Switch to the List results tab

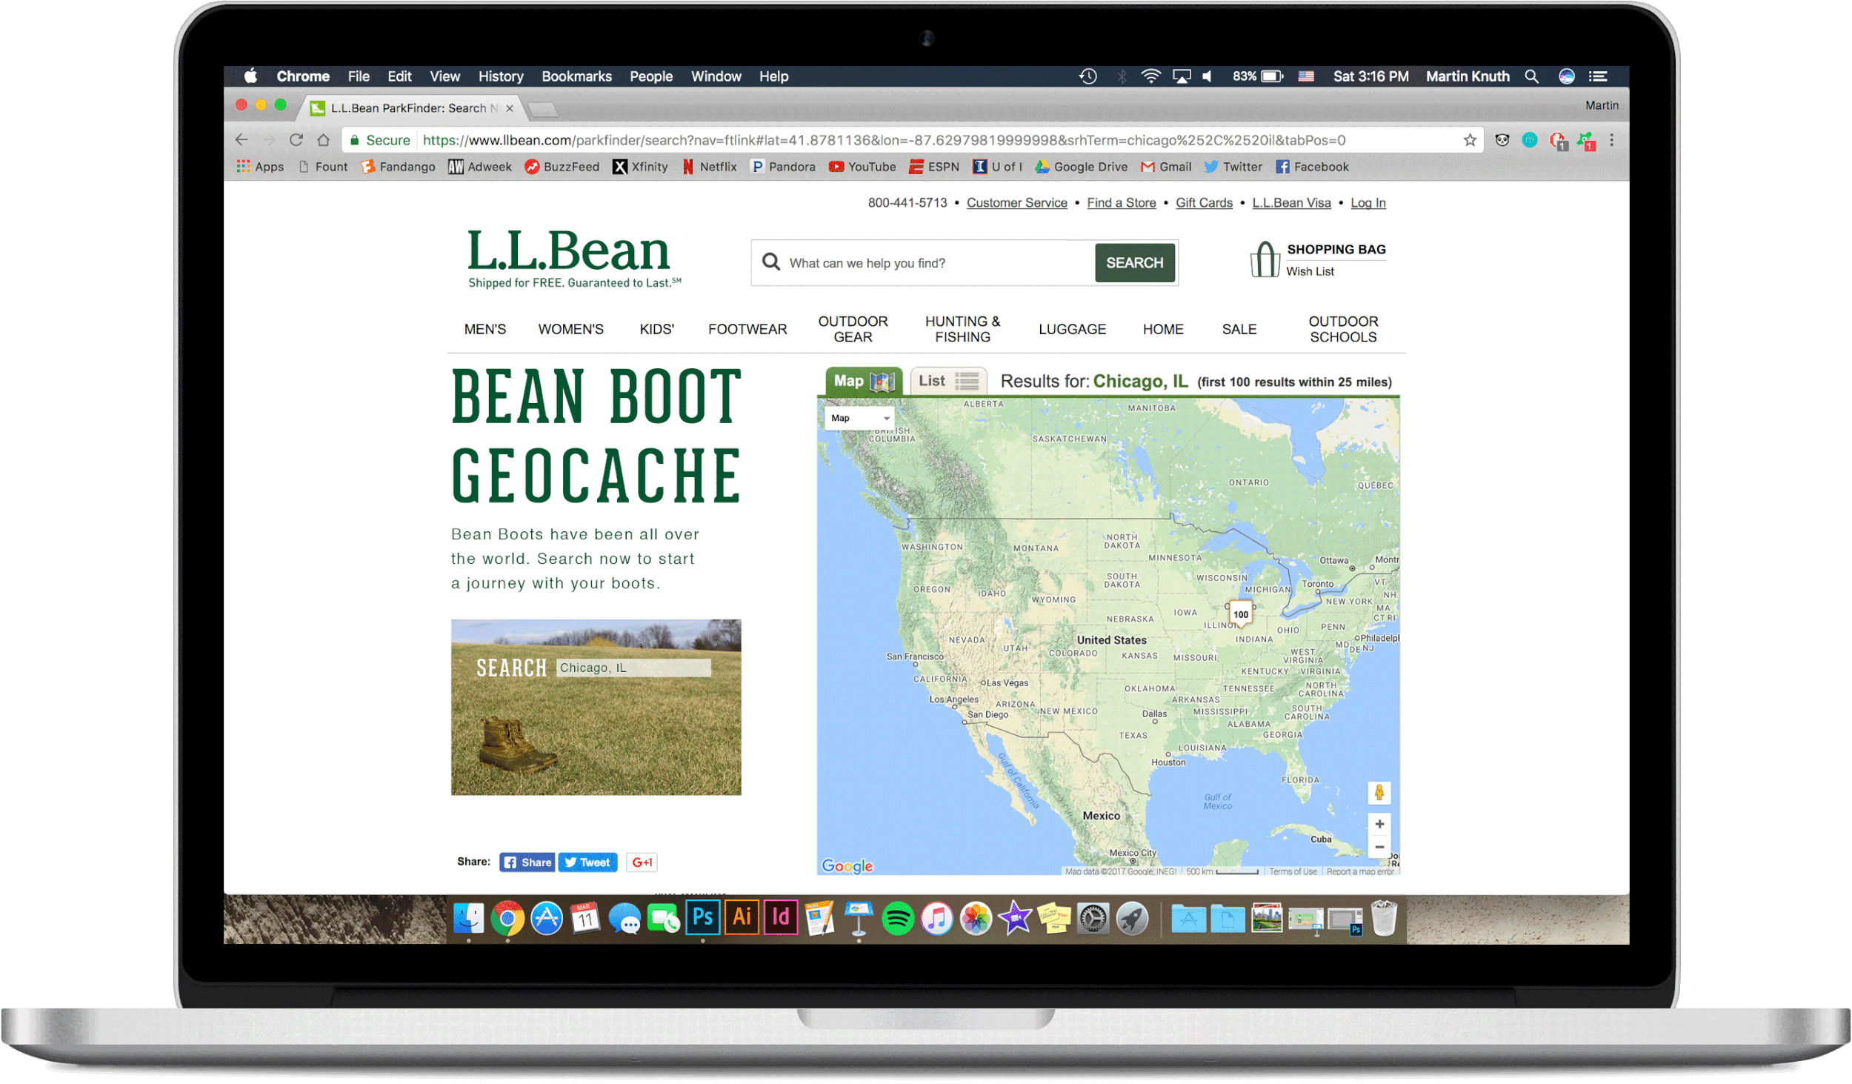coord(947,381)
